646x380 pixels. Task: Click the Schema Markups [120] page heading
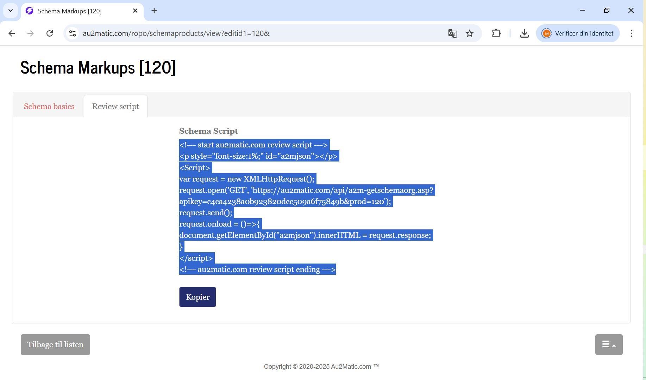click(98, 67)
